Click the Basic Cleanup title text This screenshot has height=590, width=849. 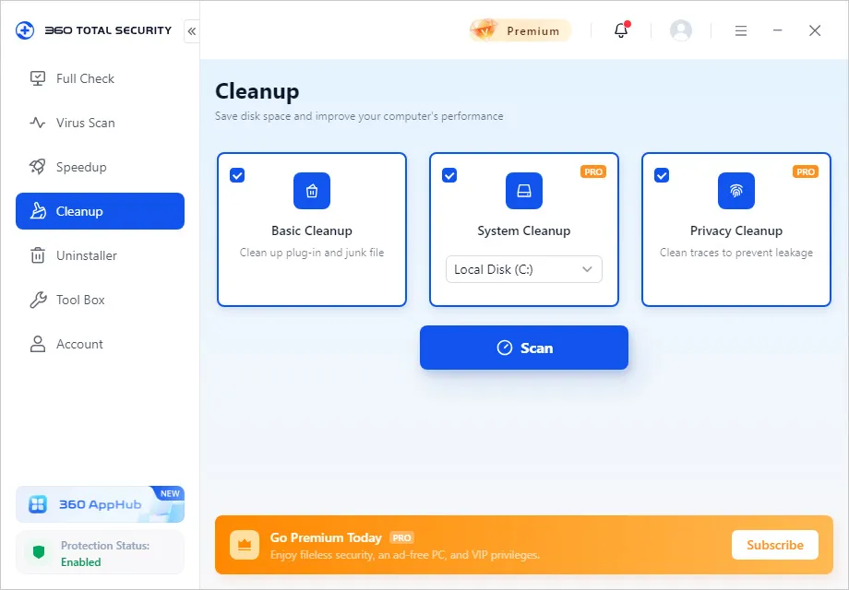point(312,230)
